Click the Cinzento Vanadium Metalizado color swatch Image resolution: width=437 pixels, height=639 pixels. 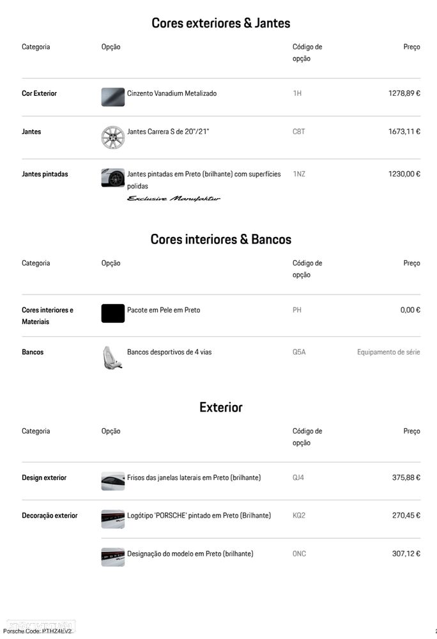click(113, 96)
